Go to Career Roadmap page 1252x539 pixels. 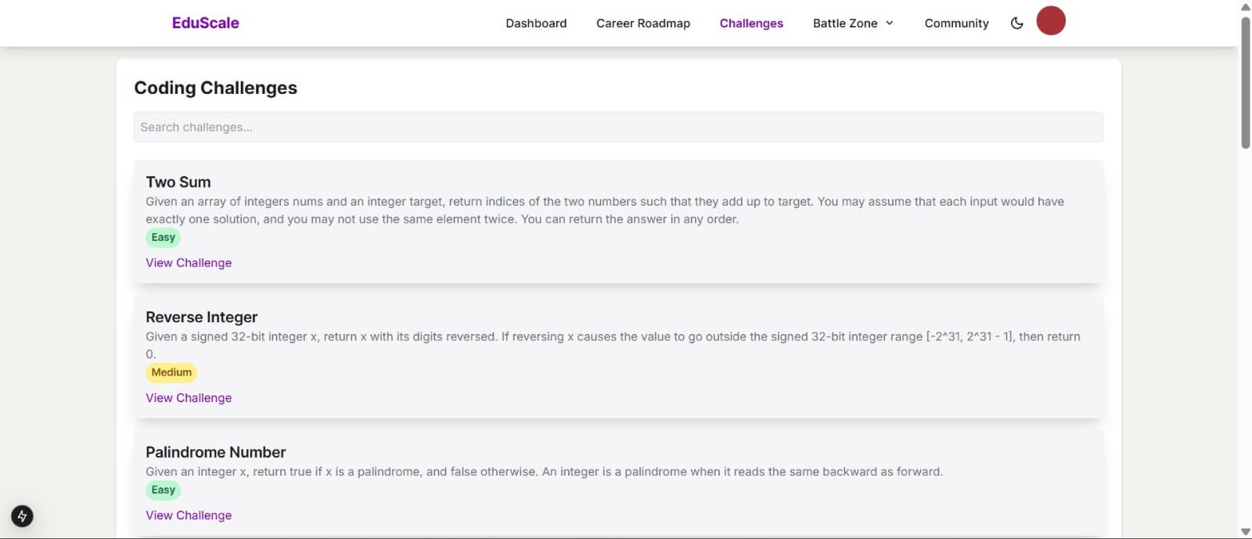pos(642,23)
